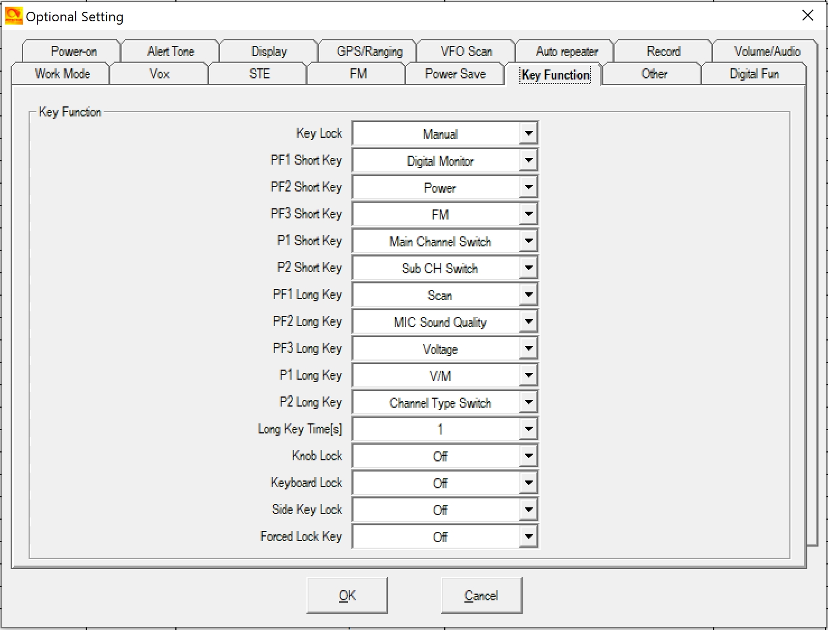The image size is (828, 630).
Task: Expand the PF1 Short Key dropdown
Action: coord(528,161)
